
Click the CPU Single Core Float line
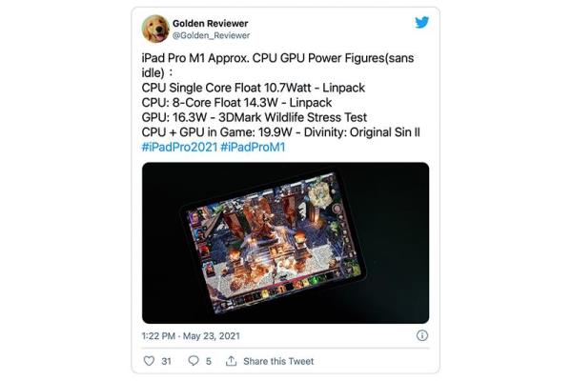pyautogui.click(x=254, y=88)
